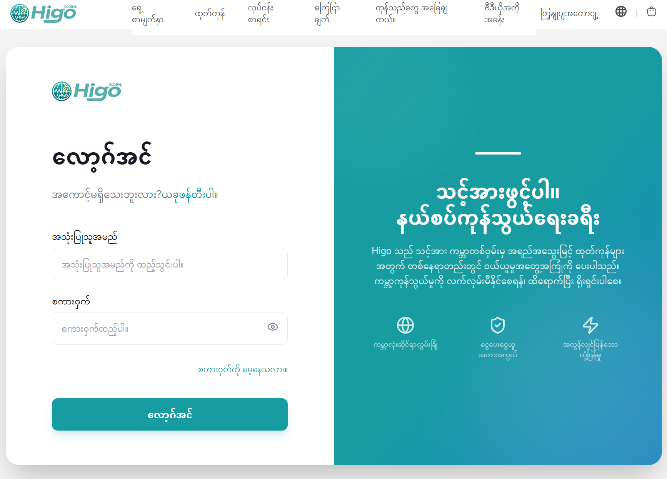The image size is (667, 479).
Task: Click the lightning bolt fast response icon
Action: pos(590,325)
